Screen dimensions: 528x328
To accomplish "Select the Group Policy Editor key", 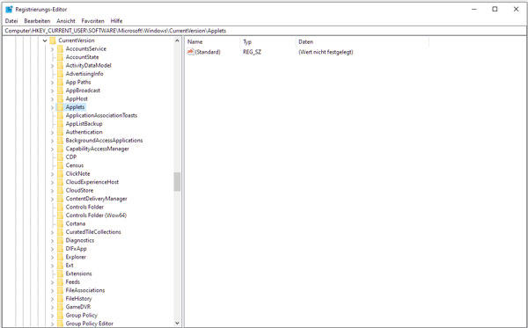I will point(89,324).
